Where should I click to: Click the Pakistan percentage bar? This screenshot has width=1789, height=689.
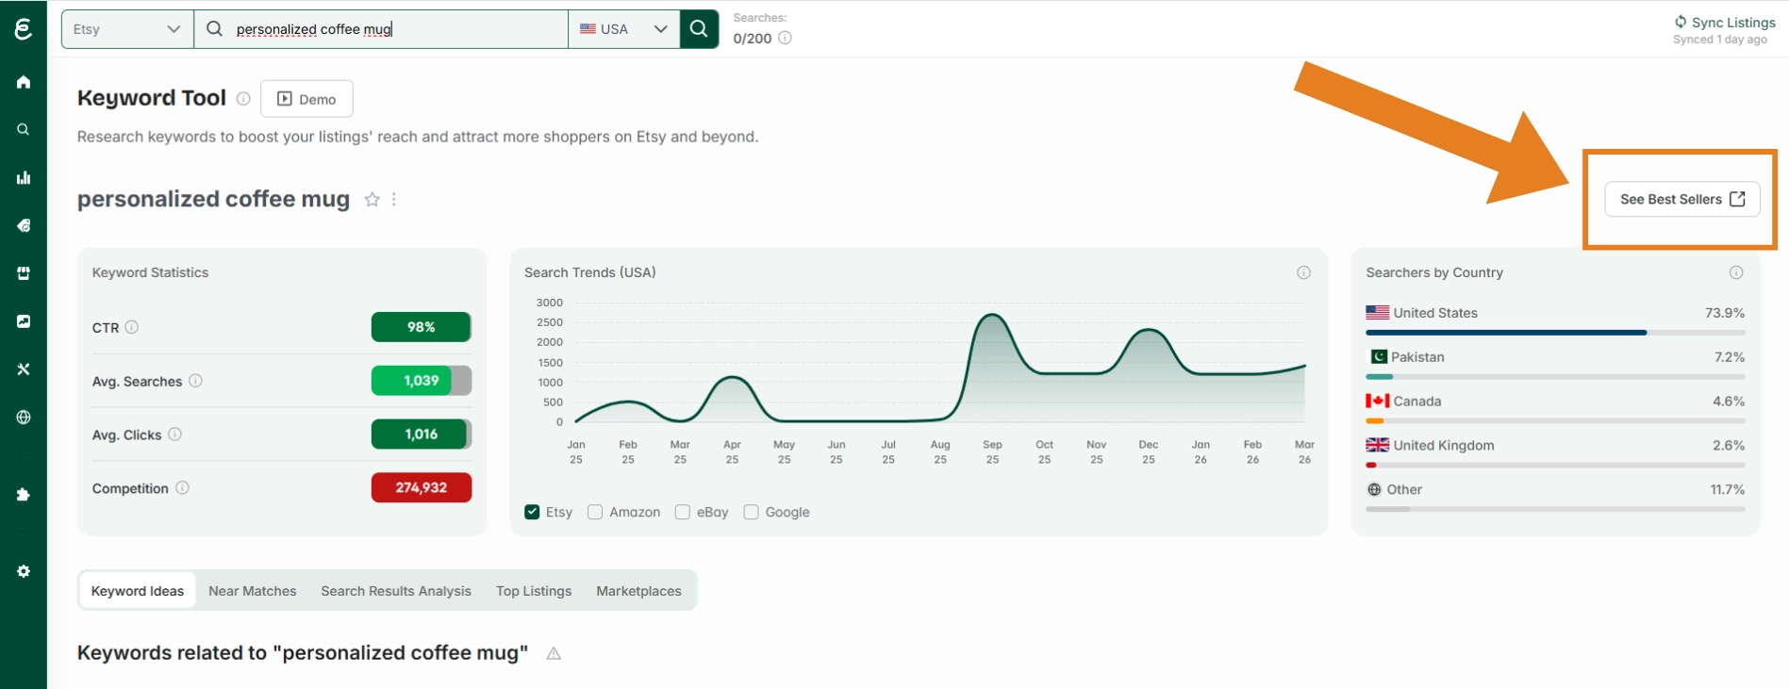click(1555, 377)
